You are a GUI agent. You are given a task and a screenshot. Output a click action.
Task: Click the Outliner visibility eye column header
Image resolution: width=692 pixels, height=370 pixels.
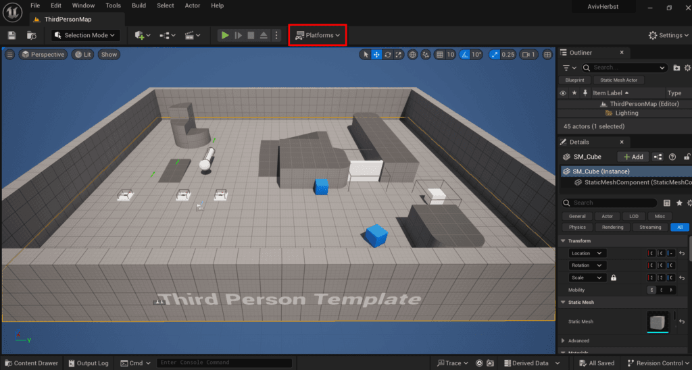pos(563,93)
